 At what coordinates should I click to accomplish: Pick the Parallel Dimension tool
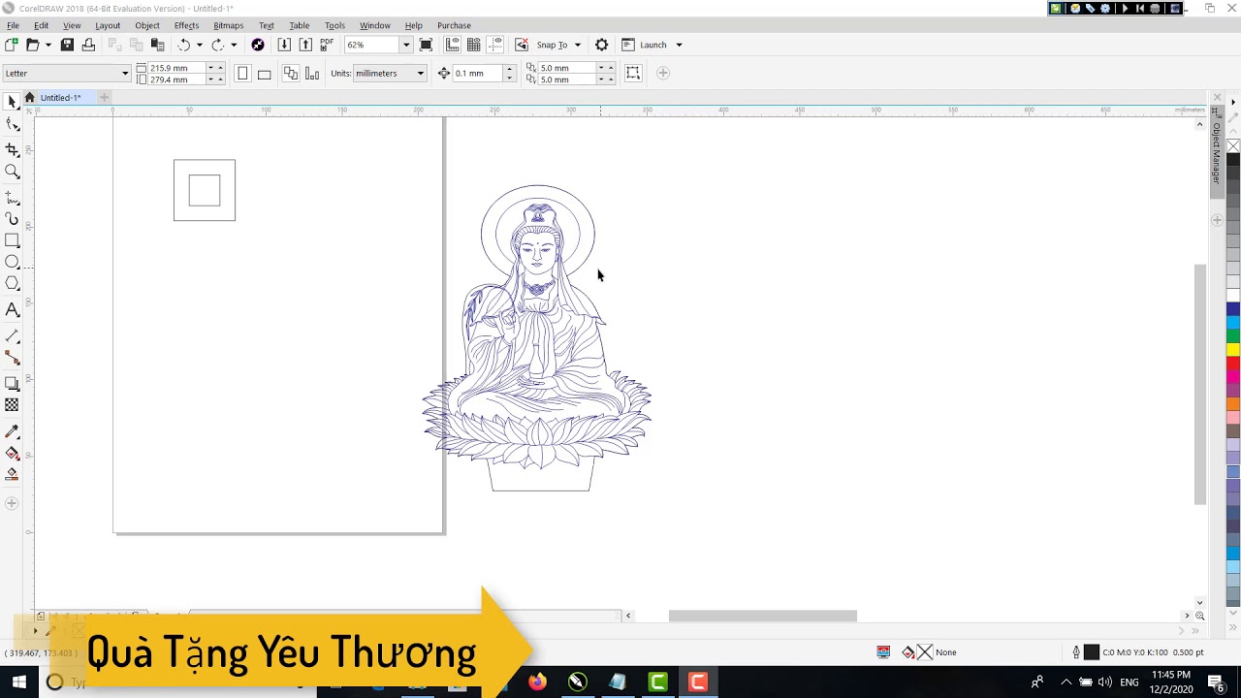point(12,336)
